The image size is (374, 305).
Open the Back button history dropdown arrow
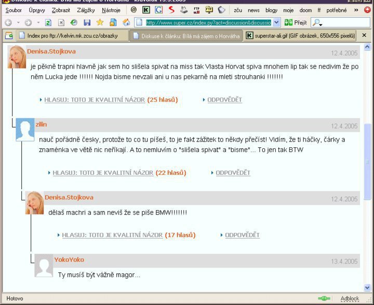18,22
